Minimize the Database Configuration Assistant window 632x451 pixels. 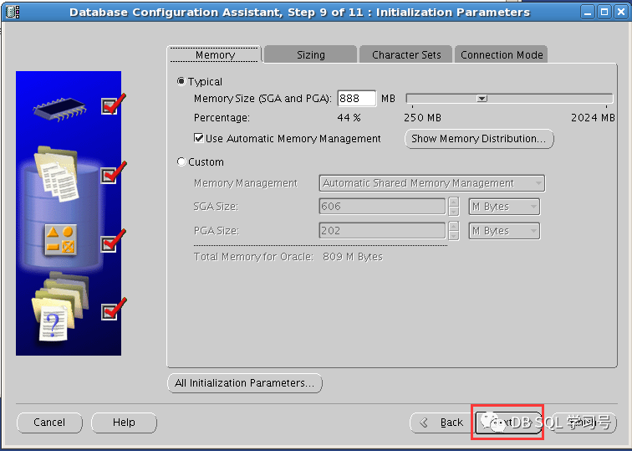pos(588,12)
